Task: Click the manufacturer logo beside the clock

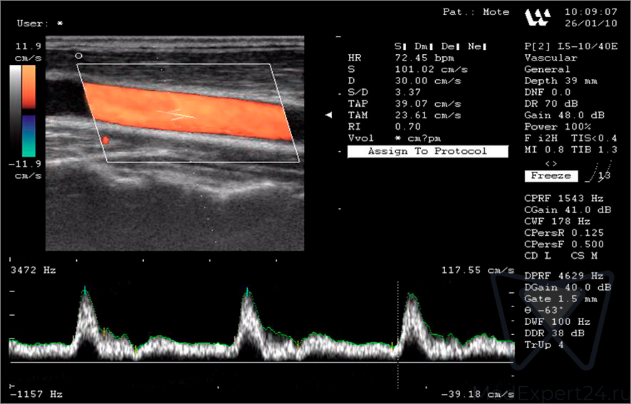Action: (x=538, y=16)
